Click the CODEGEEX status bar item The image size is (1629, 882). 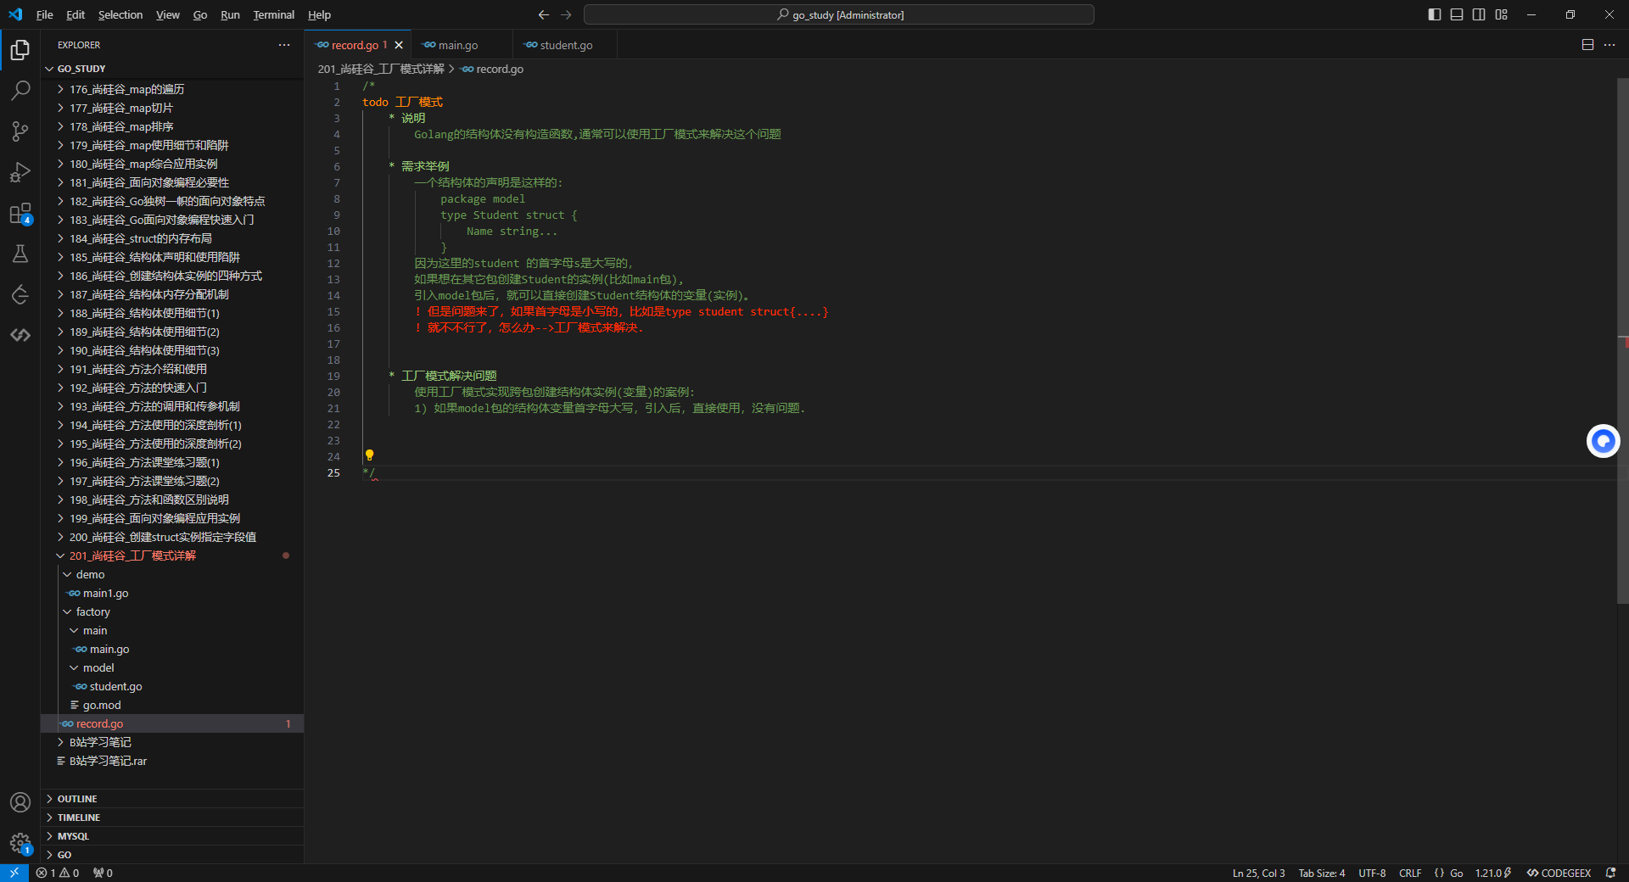pyautogui.click(x=1559, y=873)
